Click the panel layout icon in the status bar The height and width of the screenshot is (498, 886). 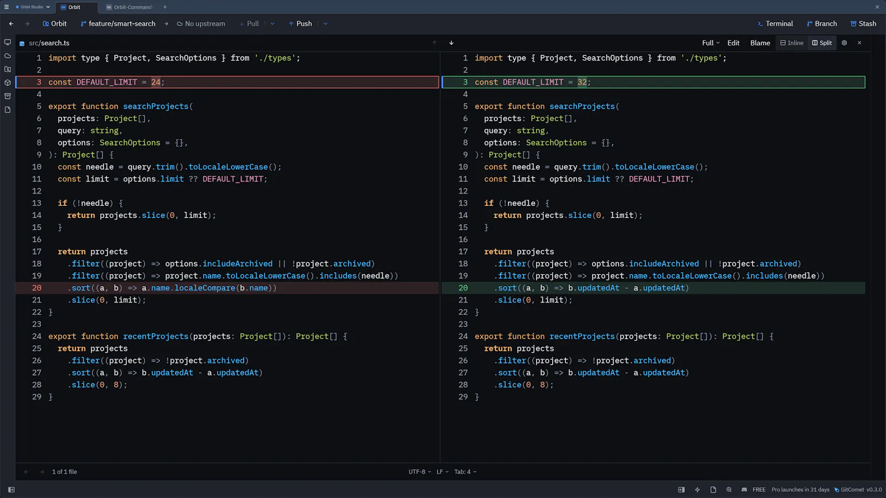click(681, 490)
